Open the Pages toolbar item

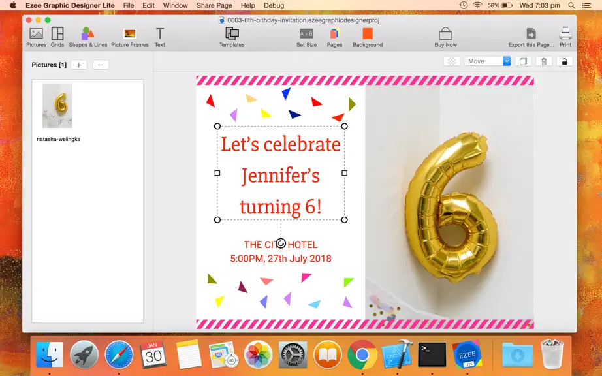pyautogui.click(x=334, y=37)
